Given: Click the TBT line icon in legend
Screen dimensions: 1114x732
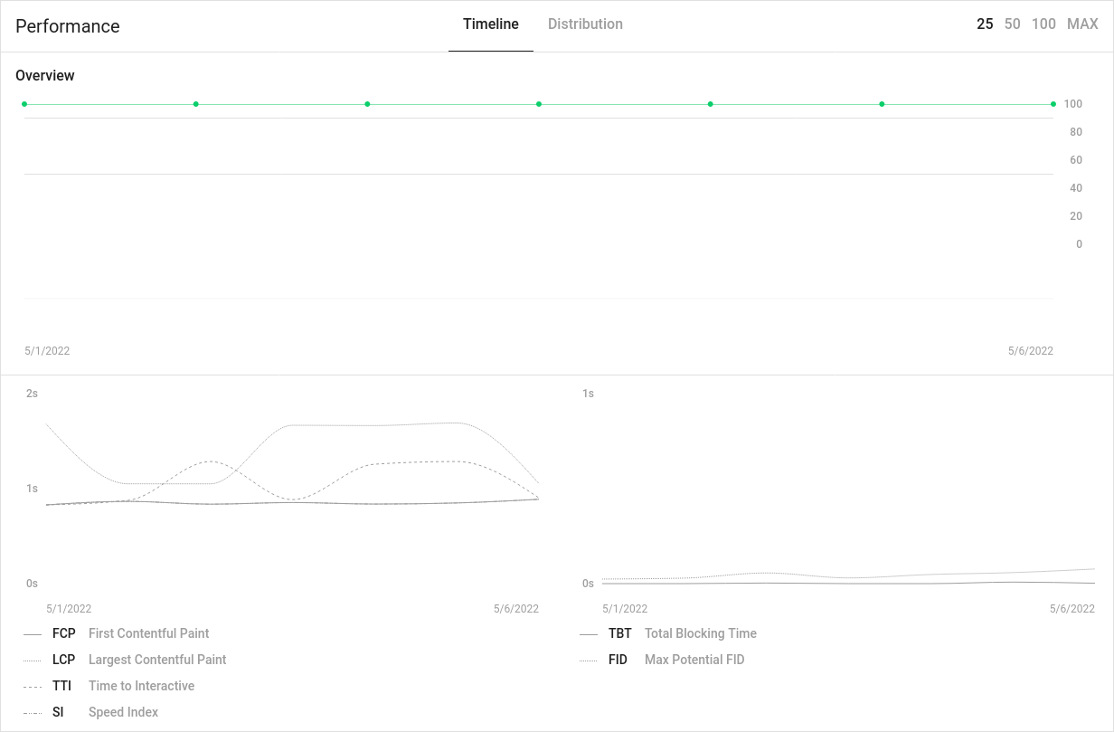Looking at the screenshot, I should [590, 633].
